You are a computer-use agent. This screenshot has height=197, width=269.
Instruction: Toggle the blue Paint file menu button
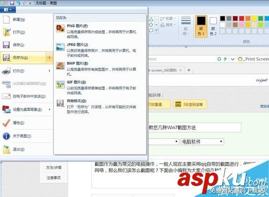click(x=8, y=10)
